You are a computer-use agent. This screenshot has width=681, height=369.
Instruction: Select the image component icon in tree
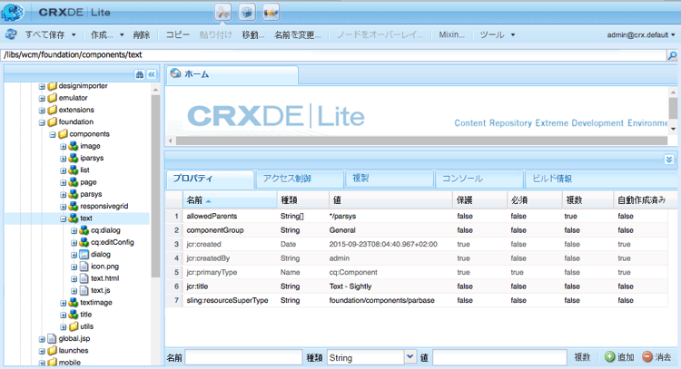coord(73,146)
